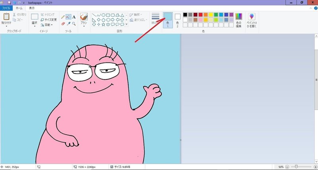Viewport: 318px width, 170px height.
Task: Open the Brushes (ブラシ) dropdown arrow
Action: pos(84,26)
